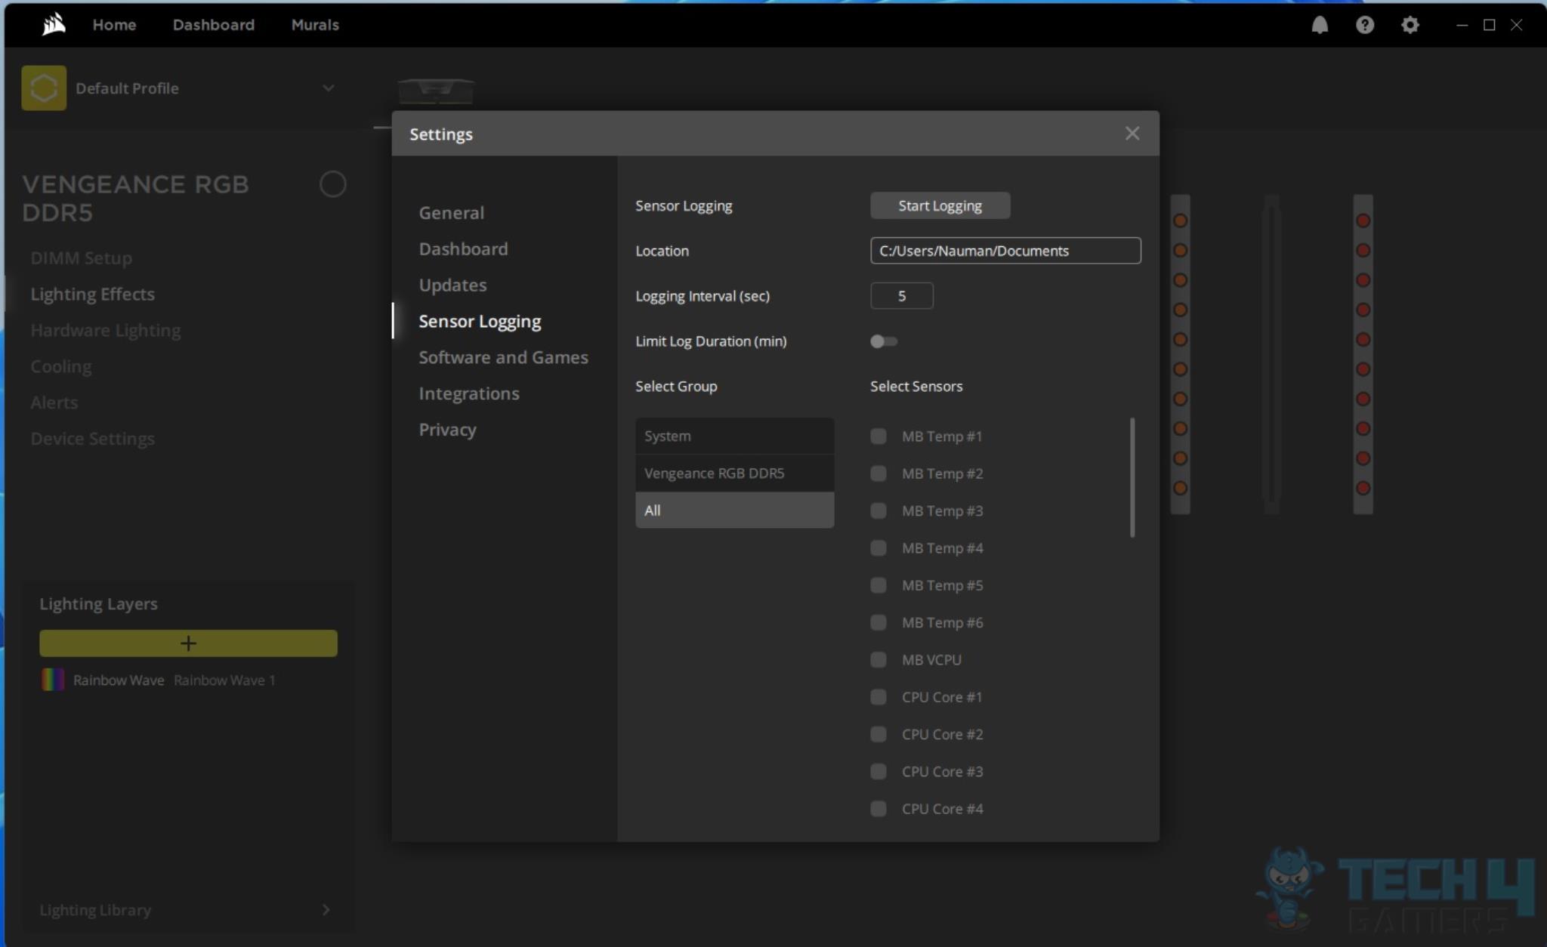Open the help question mark icon
This screenshot has width=1547, height=947.
pos(1364,25)
